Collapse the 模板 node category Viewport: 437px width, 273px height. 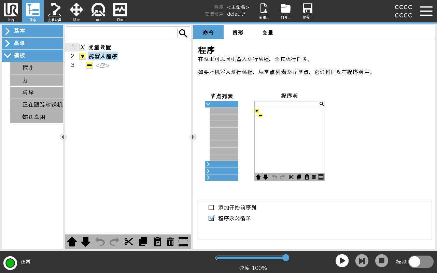pos(32,56)
